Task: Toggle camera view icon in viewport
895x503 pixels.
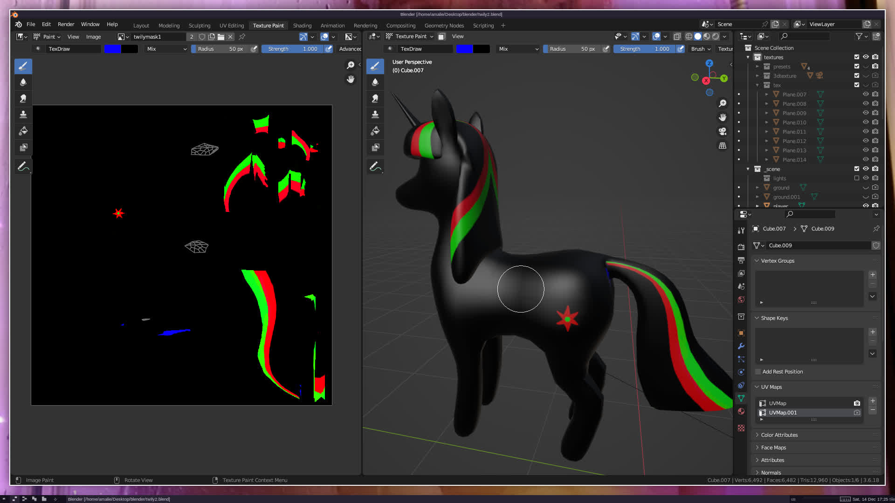Action: coord(723,131)
